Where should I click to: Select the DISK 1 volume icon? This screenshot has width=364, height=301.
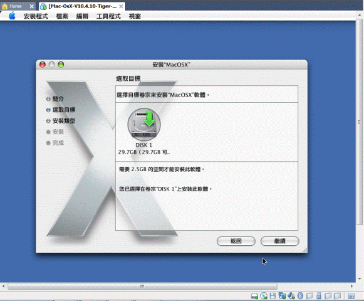click(x=144, y=124)
